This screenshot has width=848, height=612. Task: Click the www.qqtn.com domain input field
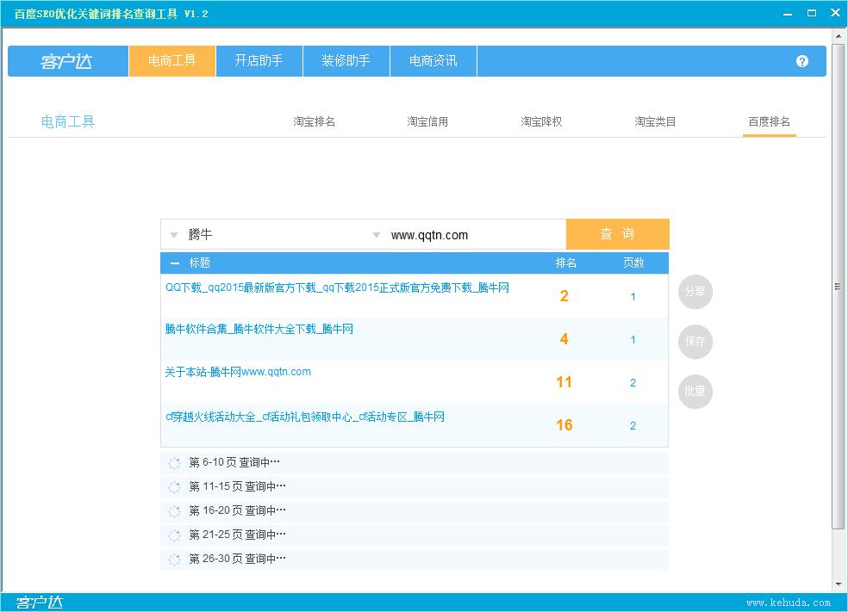coord(474,235)
